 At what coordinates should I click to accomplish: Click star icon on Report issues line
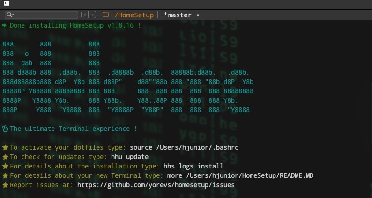click(5, 185)
